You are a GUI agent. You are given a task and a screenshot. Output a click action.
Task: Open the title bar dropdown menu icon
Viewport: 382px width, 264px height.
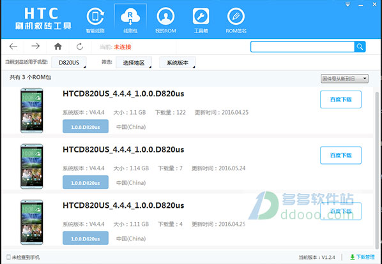pyautogui.click(x=348, y=4)
